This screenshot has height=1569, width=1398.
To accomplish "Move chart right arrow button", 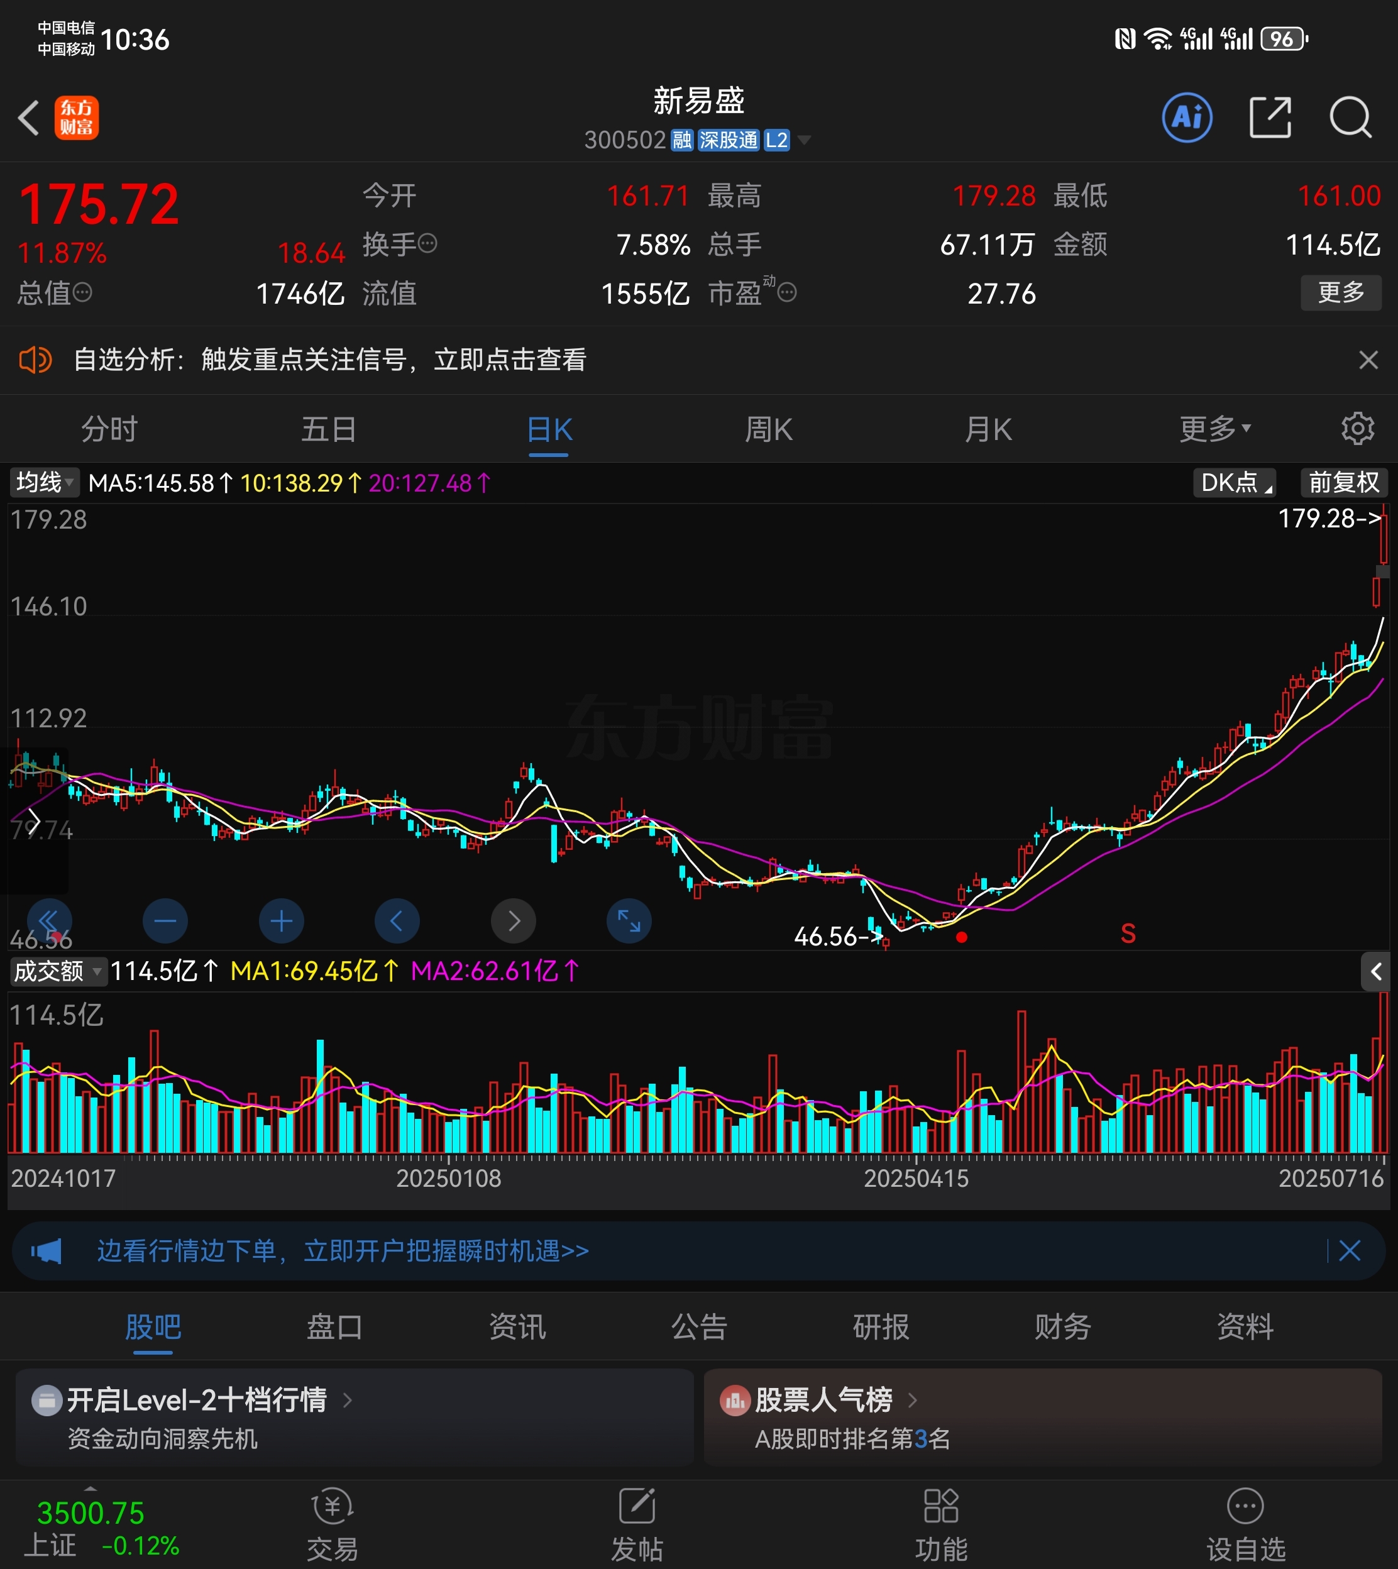I will (x=513, y=921).
